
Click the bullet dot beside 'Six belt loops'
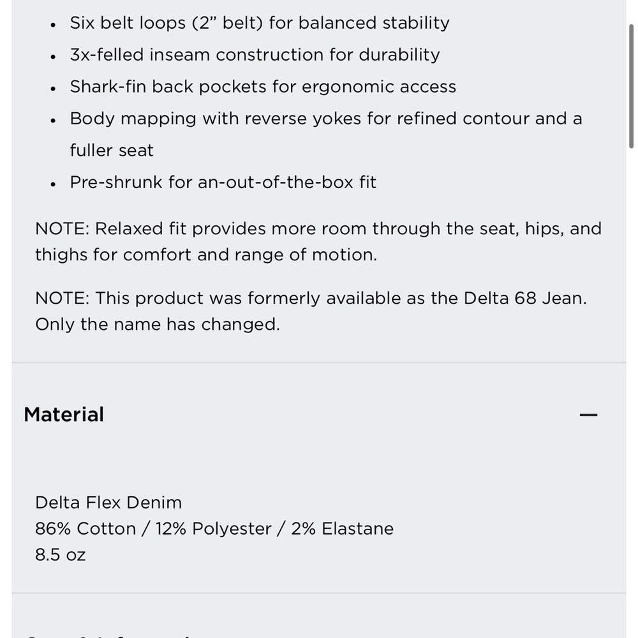pos(53,25)
